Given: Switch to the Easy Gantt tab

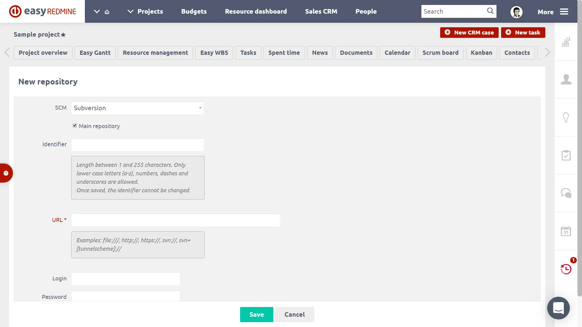Looking at the screenshot, I should (95, 52).
